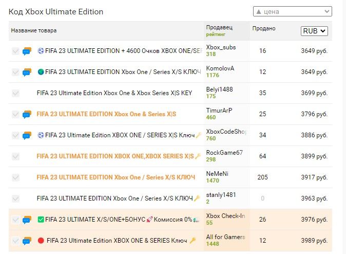Click sold count 205

pos(263,177)
